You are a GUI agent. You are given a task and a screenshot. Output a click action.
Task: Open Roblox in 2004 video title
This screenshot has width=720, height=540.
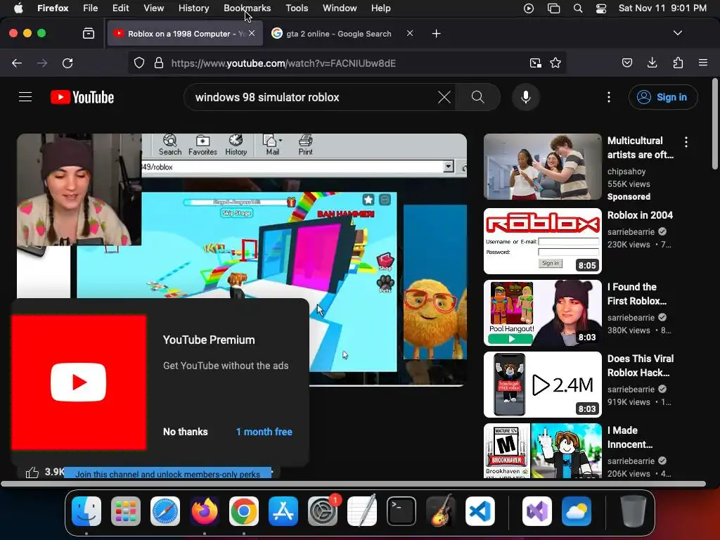click(x=640, y=215)
